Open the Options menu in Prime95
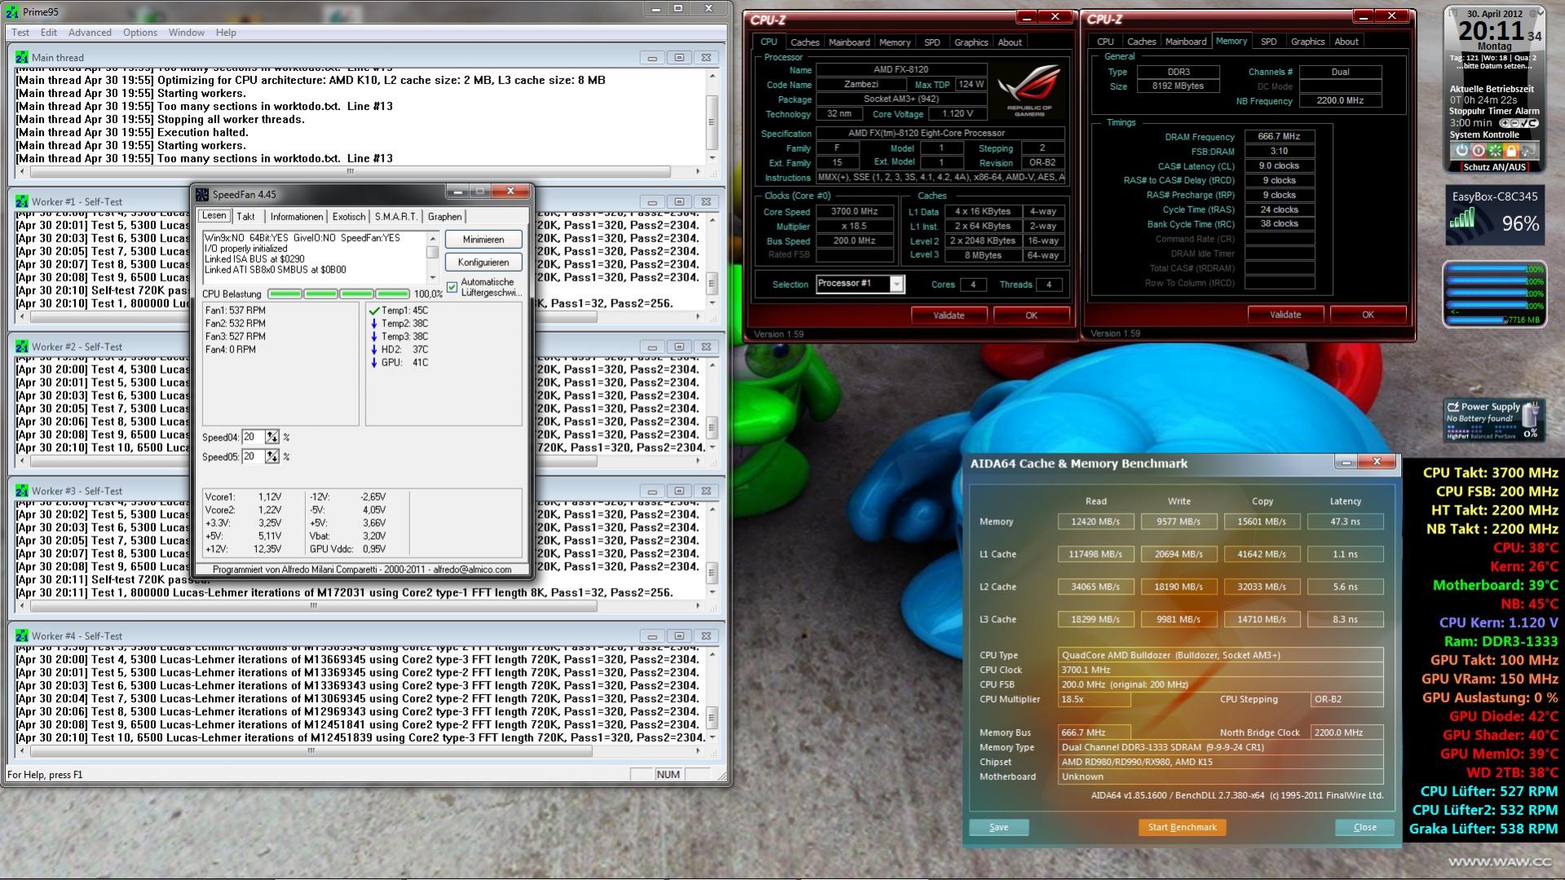Viewport: 1565px width, 880px height. click(x=140, y=33)
